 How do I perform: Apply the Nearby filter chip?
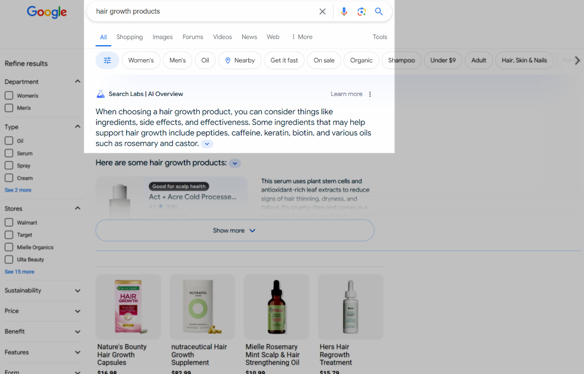tap(240, 60)
